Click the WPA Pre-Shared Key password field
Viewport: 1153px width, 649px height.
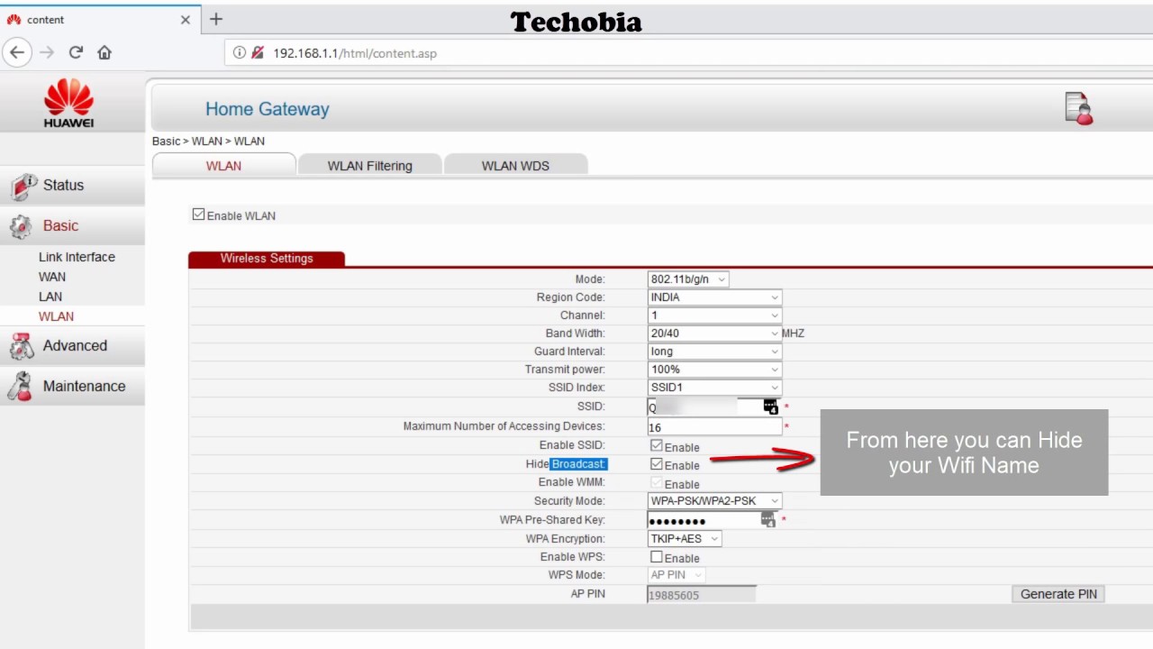(x=714, y=521)
